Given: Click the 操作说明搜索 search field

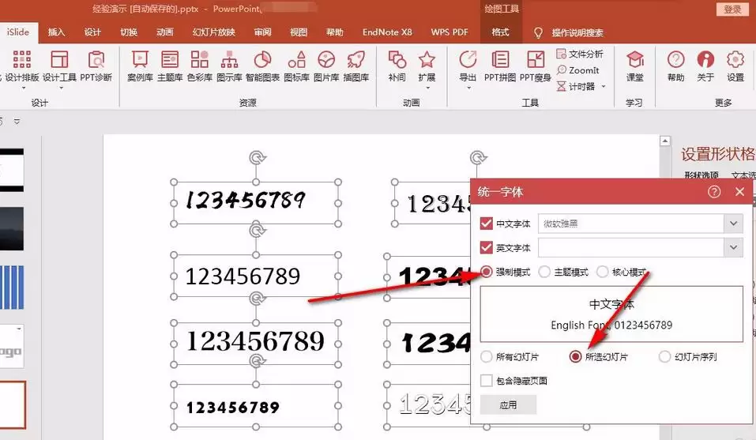Looking at the screenshot, I should coord(577,32).
